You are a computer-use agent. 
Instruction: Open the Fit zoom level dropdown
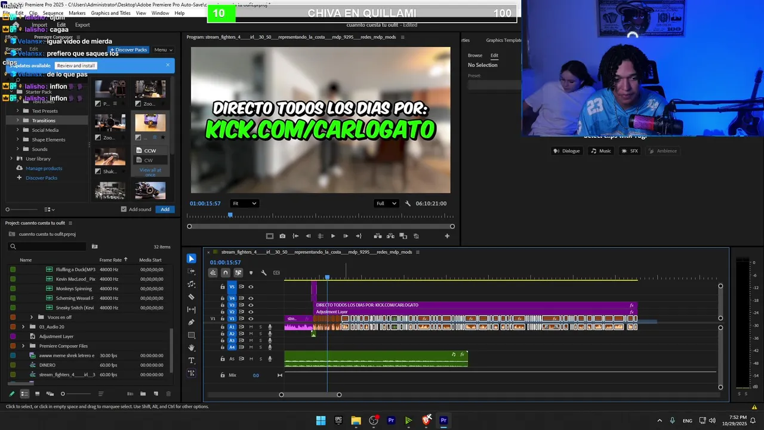point(245,204)
